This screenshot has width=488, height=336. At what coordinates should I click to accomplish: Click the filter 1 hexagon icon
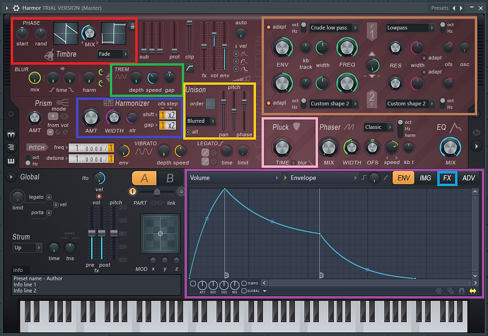[x=371, y=32]
